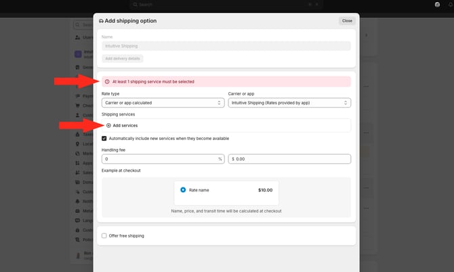Click the text "Name, price, and transit time will be calculated at checkout"

(226, 211)
